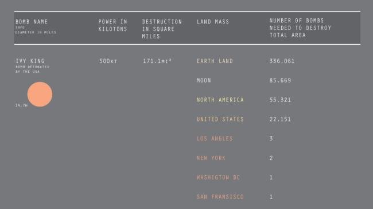Screen dimensions: 373x209
Task: Select the San Fransisco label
Action: tap(220, 197)
